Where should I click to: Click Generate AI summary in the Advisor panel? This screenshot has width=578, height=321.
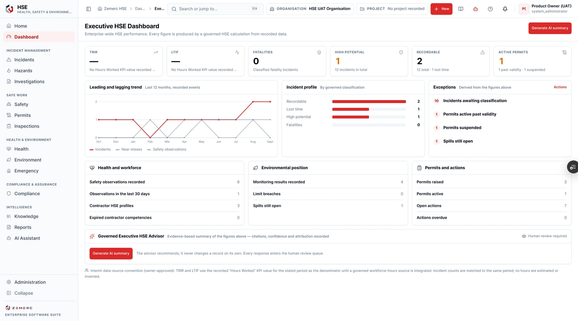[x=111, y=253]
